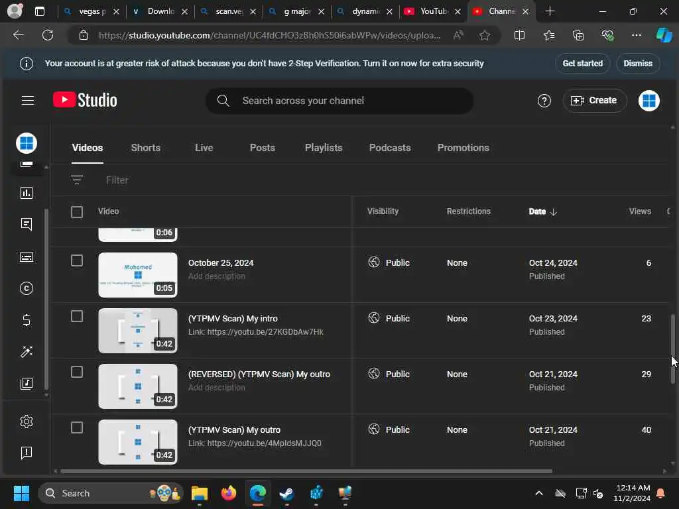Click the video list vertical scrollbar

point(672,349)
